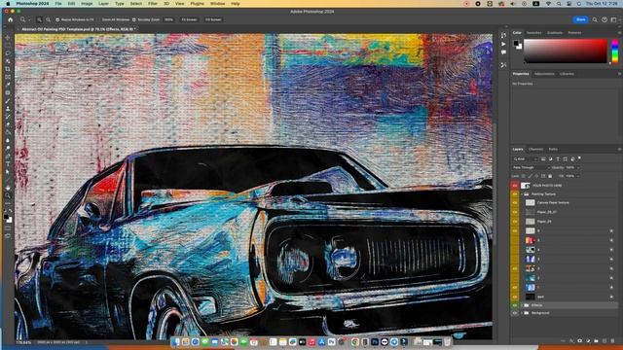Select the Brush tool
The image size is (623, 350).
coord(8,100)
